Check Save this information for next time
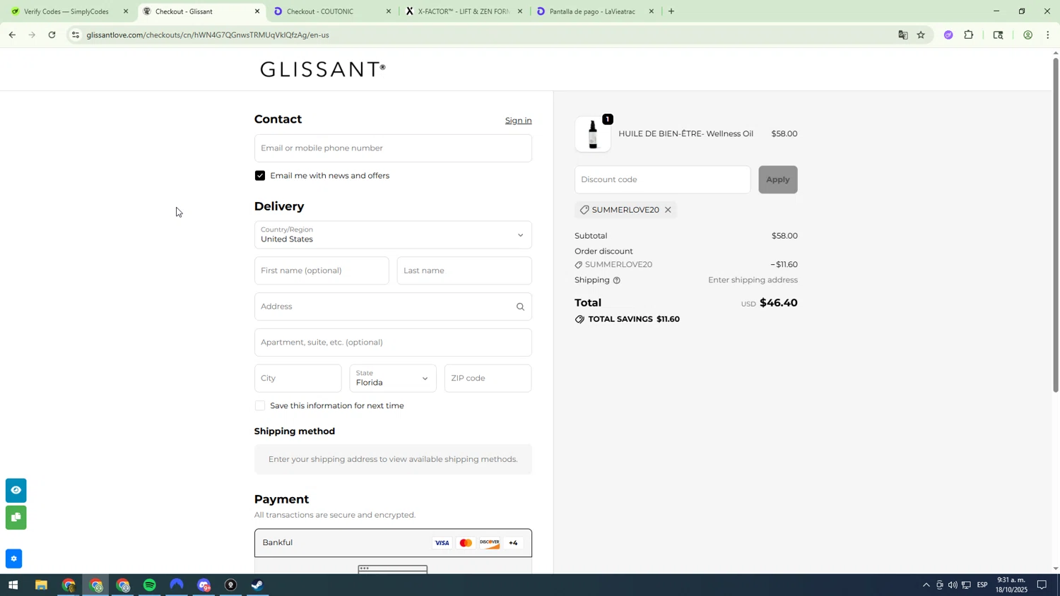 point(260,406)
